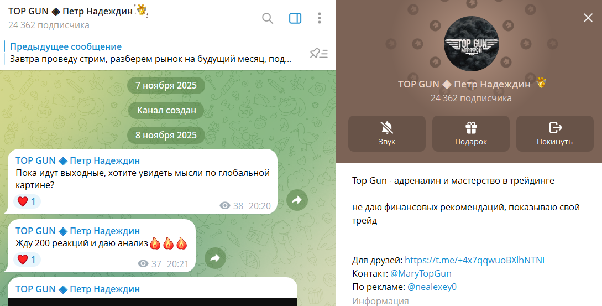This screenshot has height=306, width=602.
Task: Open the three-dot channel menu
Action: (x=320, y=18)
